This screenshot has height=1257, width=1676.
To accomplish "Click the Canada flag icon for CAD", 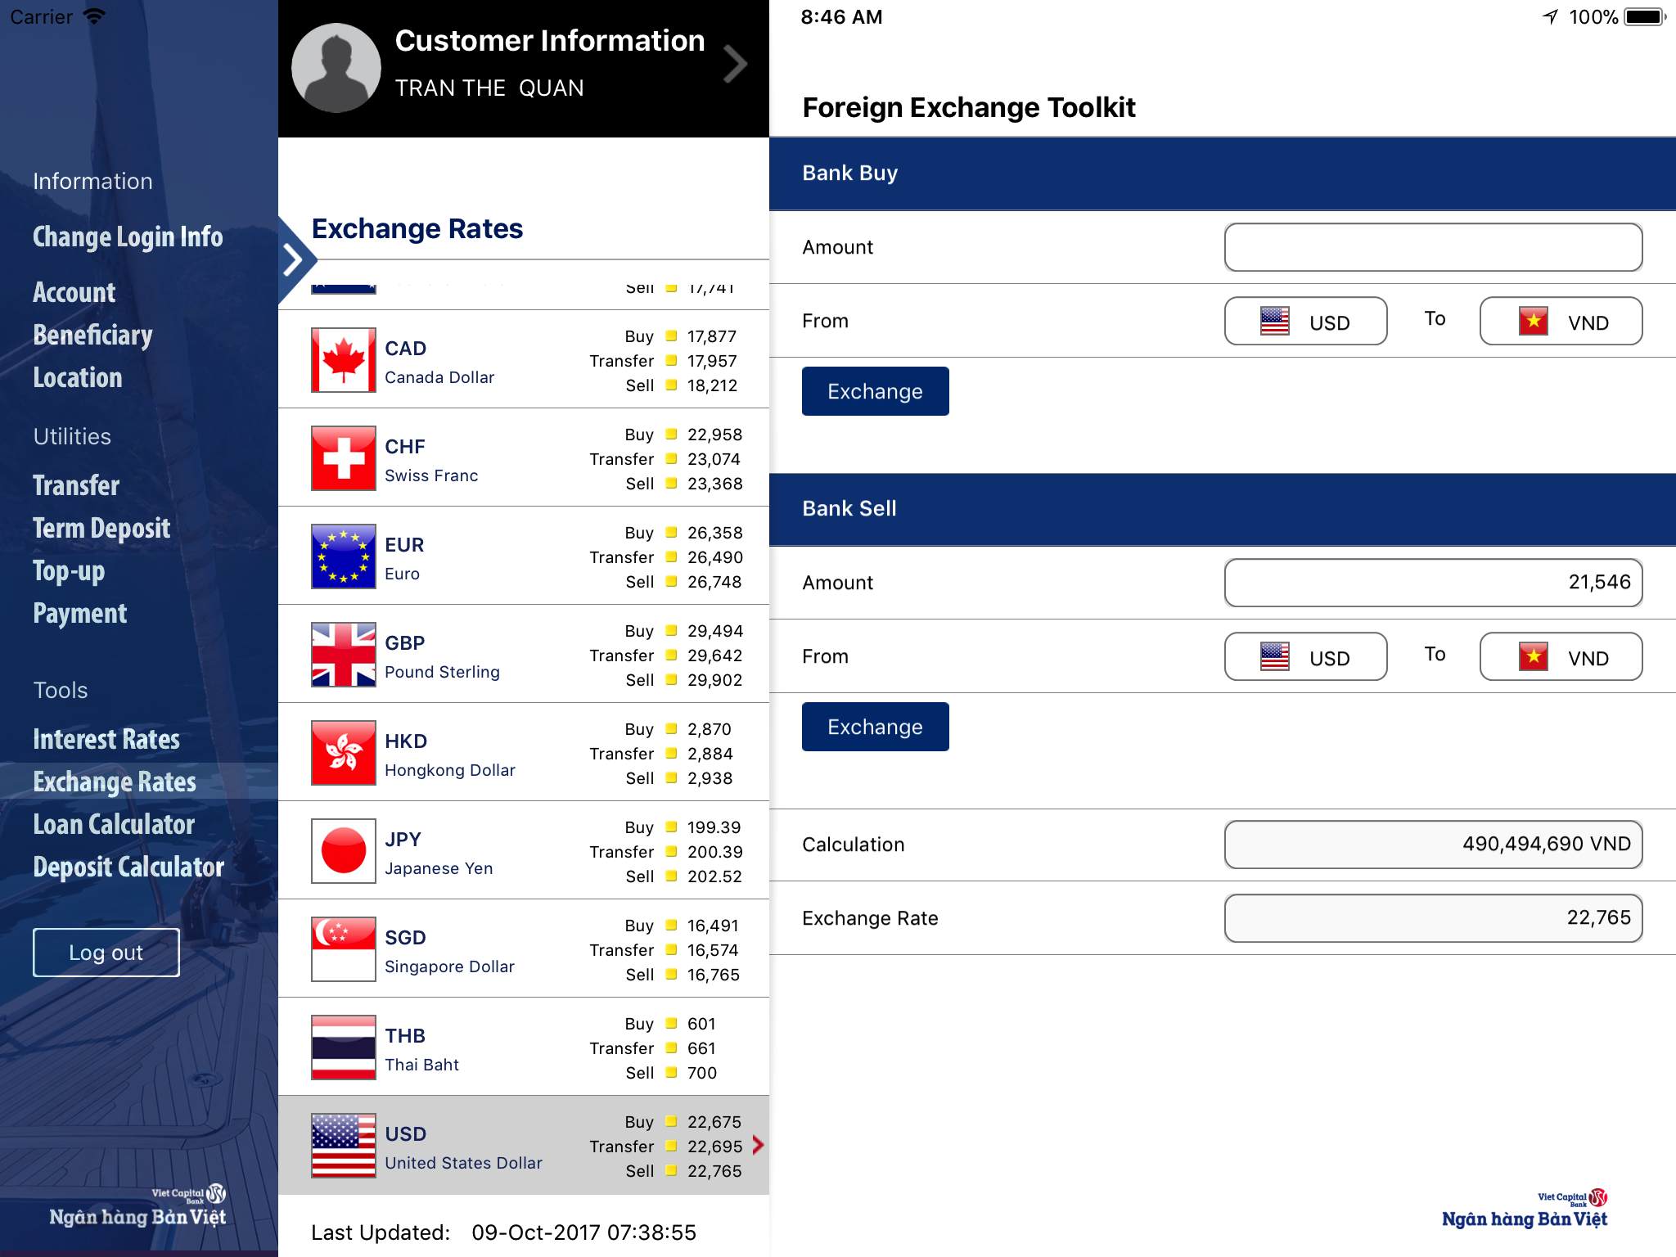I will 344,360.
